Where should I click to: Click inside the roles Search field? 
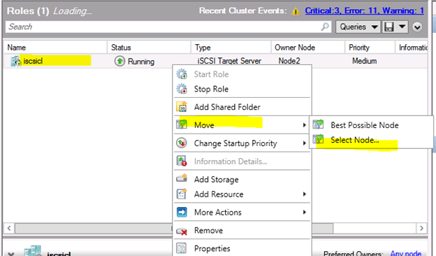coord(163,27)
